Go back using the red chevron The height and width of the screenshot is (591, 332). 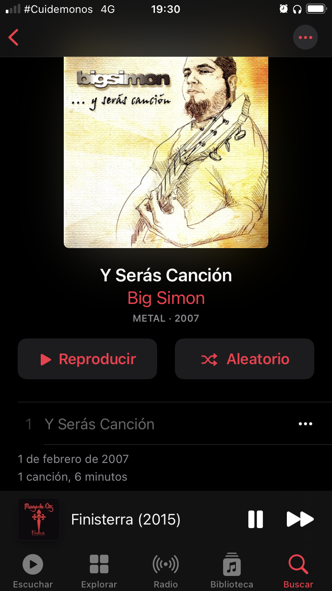pyautogui.click(x=14, y=37)
